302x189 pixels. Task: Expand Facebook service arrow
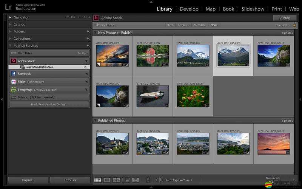coord(86,74)
